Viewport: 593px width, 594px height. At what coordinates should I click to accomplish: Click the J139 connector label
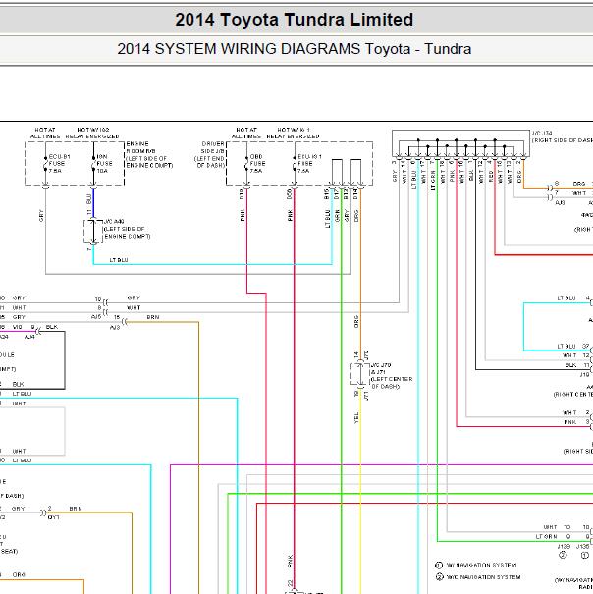pos(564,547)
